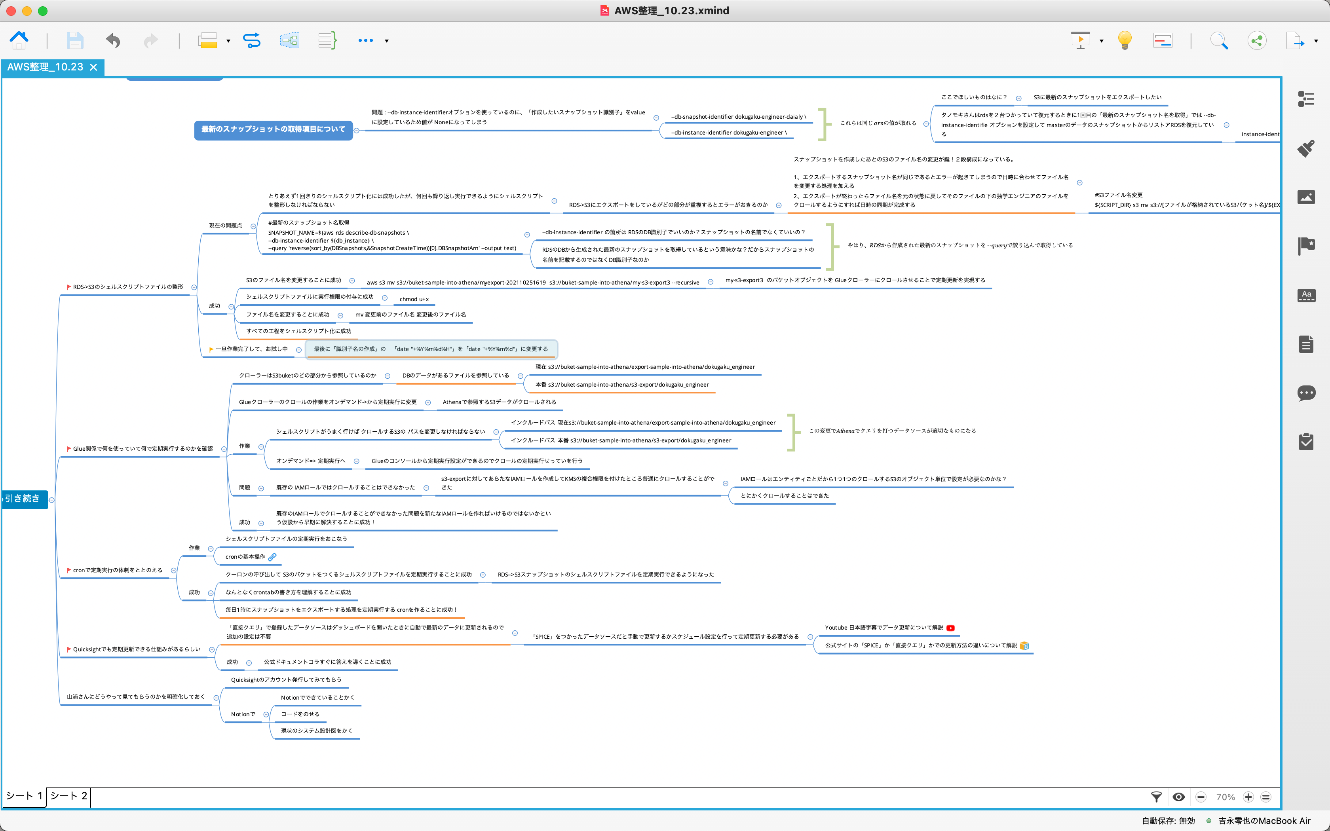The width and height of the screenshot is (1330, 831).
Task: Open the Export dropdown arrow
Action: 1316,41
